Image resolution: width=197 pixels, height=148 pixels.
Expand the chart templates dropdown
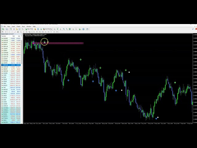88,29
